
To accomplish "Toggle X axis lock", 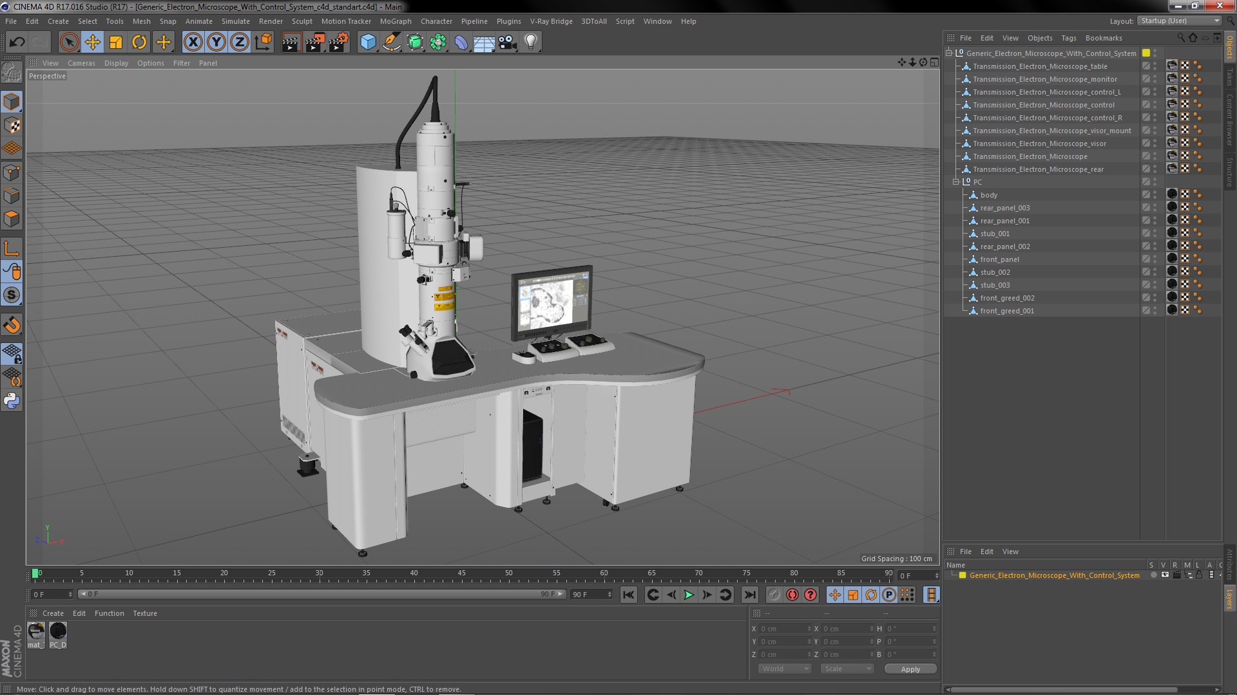I will point(193,42).
